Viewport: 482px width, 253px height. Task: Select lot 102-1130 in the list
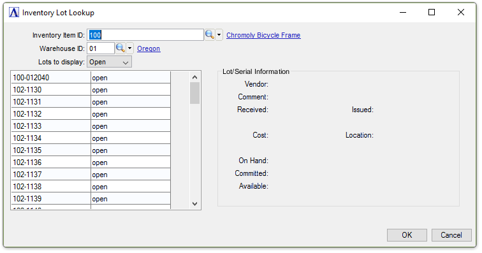click(x=51, y=89)
